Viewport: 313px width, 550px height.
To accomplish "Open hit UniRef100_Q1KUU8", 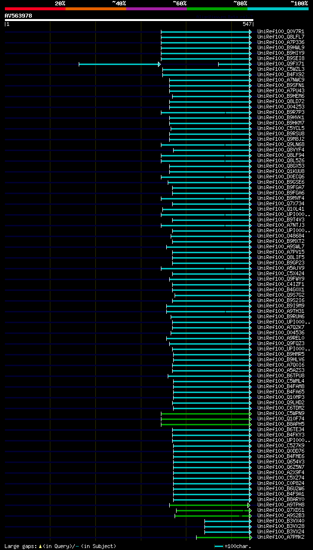I will click(x=281, y=172).
